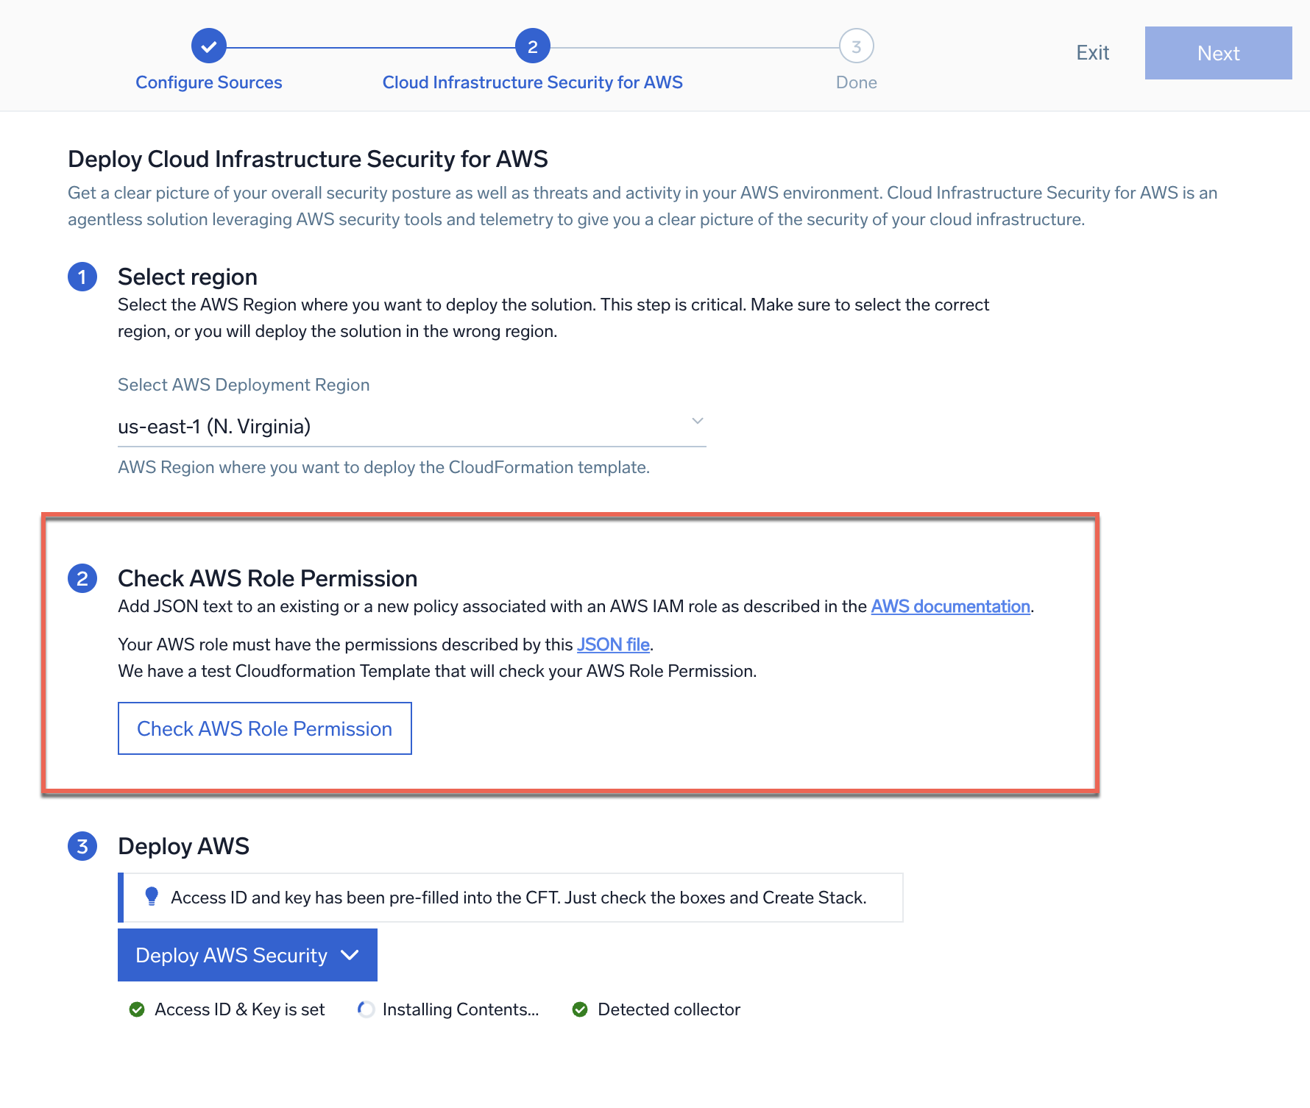The height and width of the screenshot is (1108, 1310).
Task: Click the chevron on the region selector
Action: point(696,421)
